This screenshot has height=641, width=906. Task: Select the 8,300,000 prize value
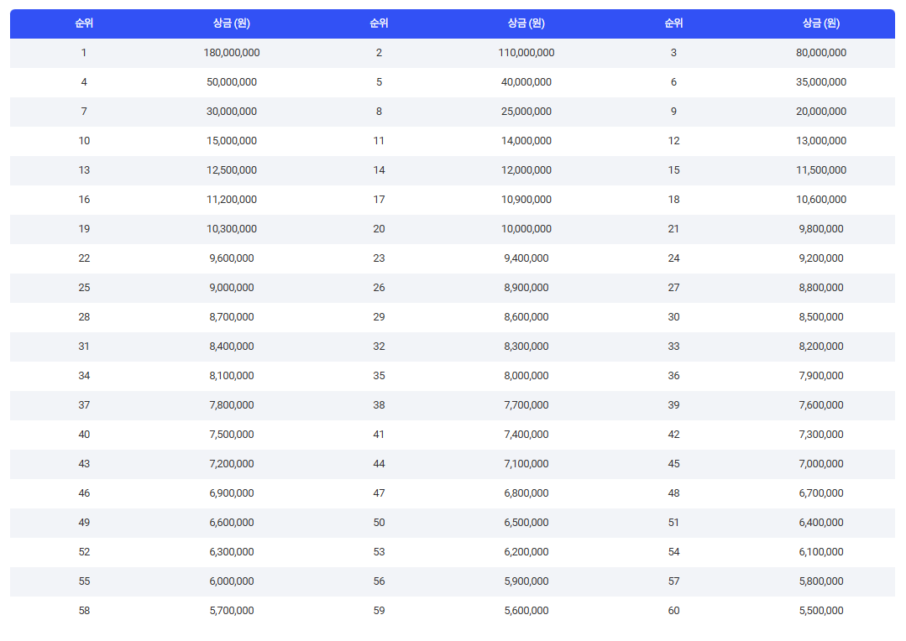click(x=526, y=347)
